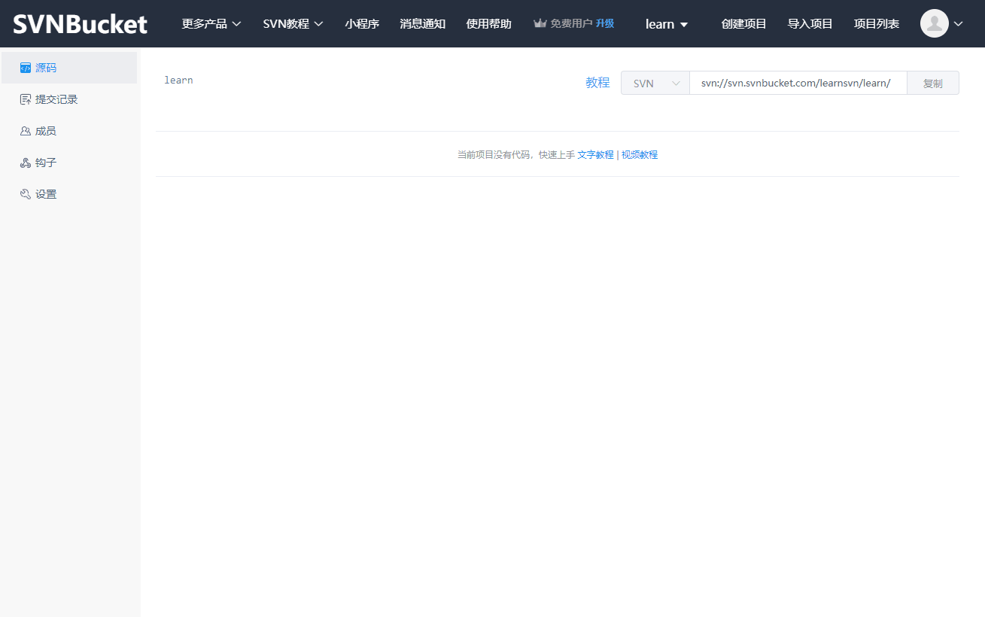The height and width of the screenshot is (617, 985).
Task: Click the 创建项目 button
Action: [743, 23]
